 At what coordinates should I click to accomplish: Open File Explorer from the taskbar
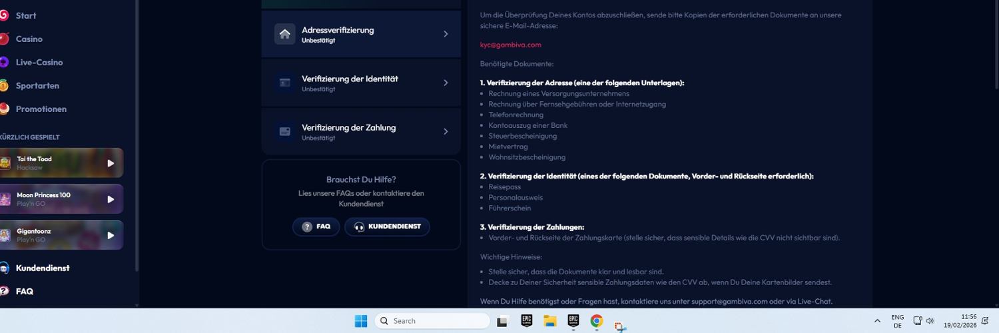[549, 321]
